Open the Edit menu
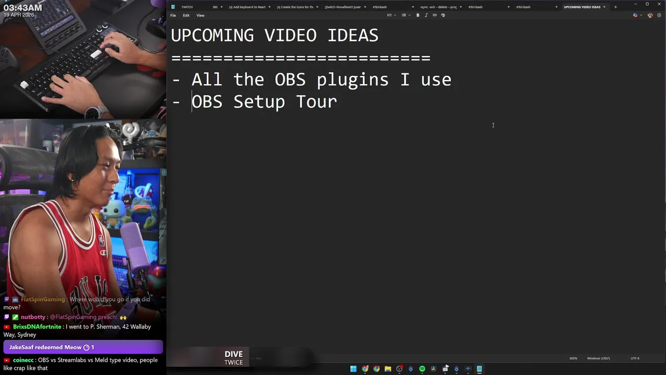The height and width of the screenshot is (375, 666). coord(186,15)
